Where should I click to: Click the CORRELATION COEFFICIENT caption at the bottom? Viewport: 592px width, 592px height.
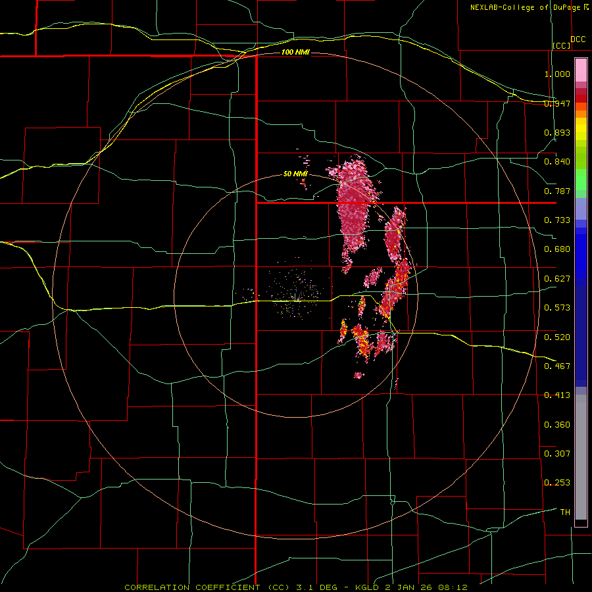tap(296, 587)
